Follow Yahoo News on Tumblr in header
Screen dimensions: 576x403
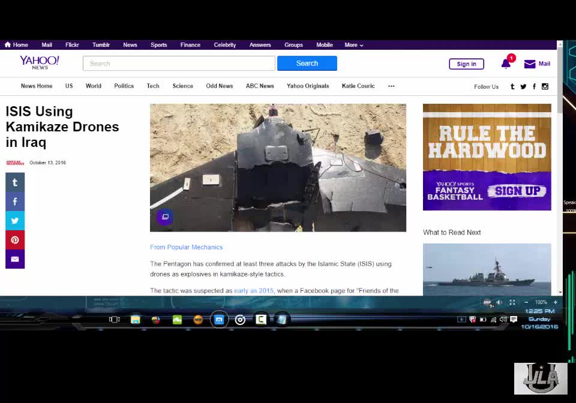(x=512, y=86)
